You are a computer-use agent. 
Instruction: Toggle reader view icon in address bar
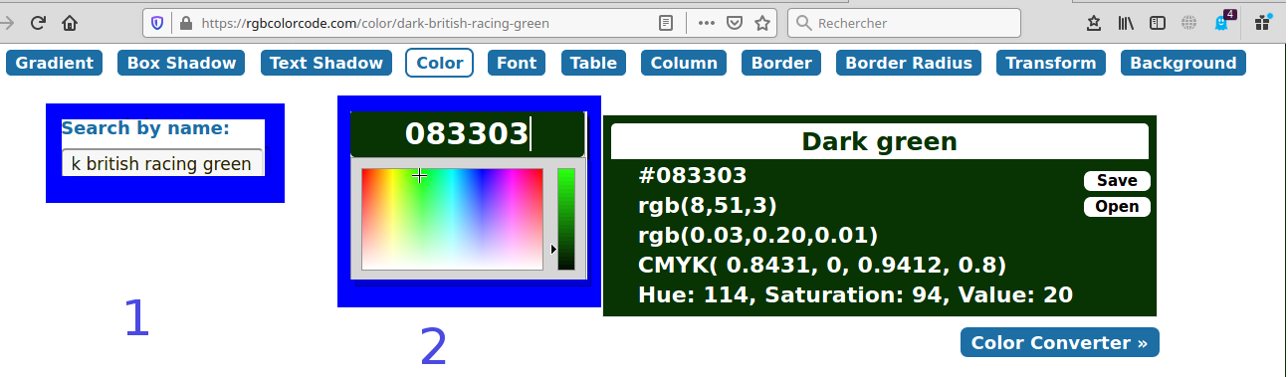666,22
